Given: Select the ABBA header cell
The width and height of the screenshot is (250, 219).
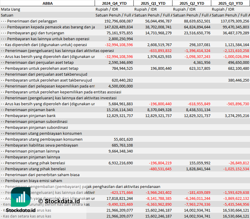Looking at the screenshot, I should (x=47, y=3).
